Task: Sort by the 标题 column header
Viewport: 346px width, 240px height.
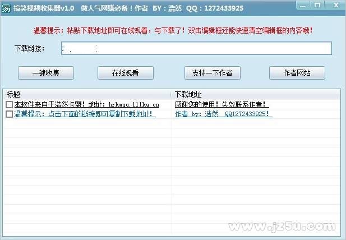Action: click(x=87, y=94)
